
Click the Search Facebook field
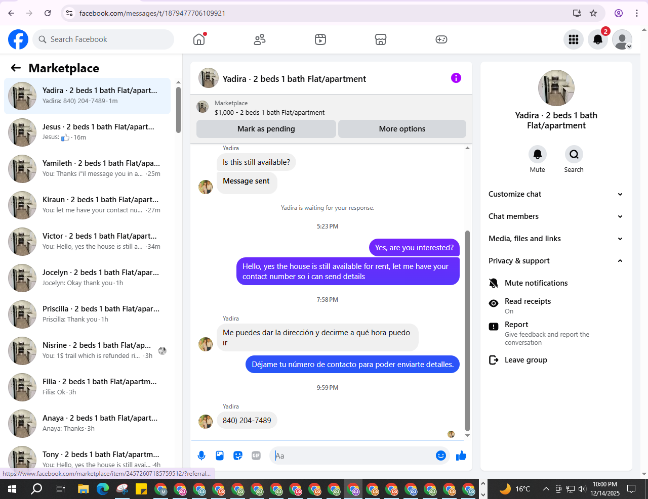pyautogui.click(x=103, y=39)
